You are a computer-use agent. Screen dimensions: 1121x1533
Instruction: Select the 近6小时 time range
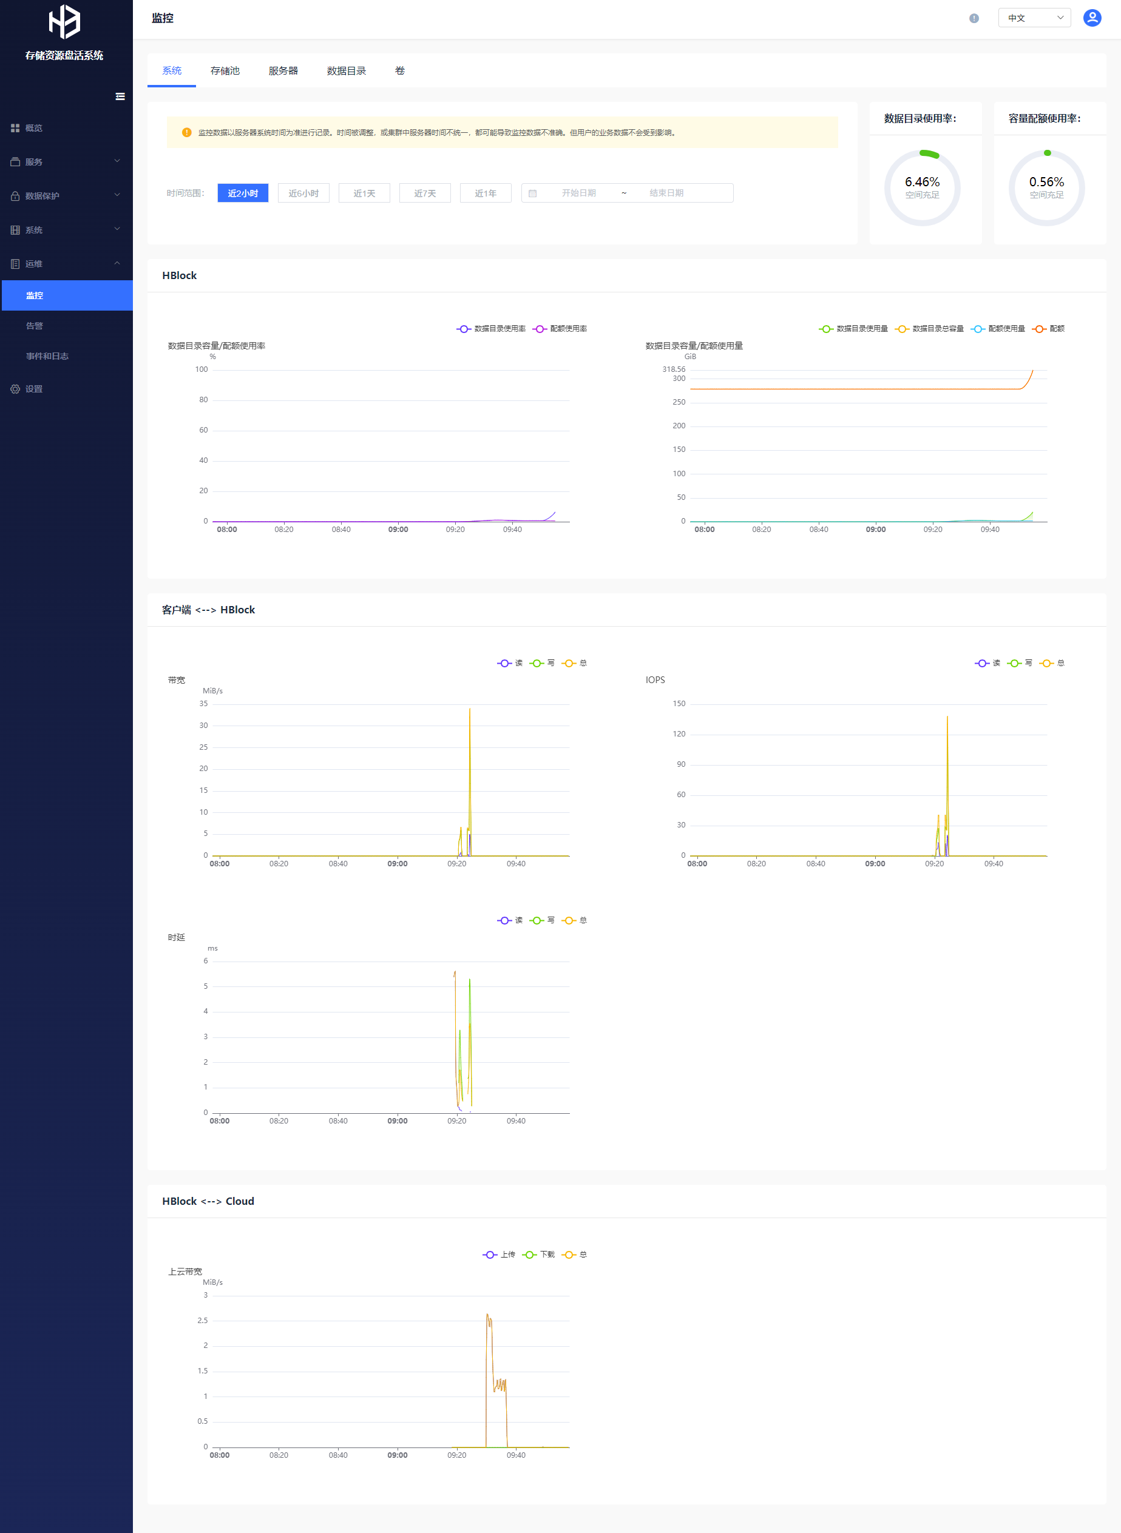(x=303, y=194)
